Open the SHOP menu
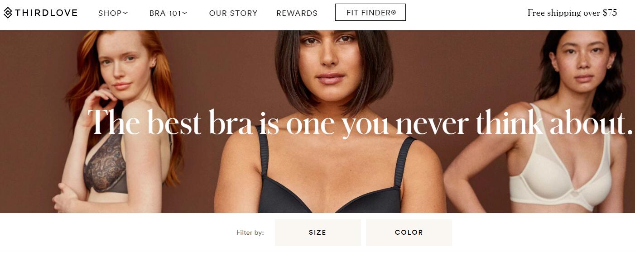The width and height of the screenshot is (635, 275). coord(110,13)
